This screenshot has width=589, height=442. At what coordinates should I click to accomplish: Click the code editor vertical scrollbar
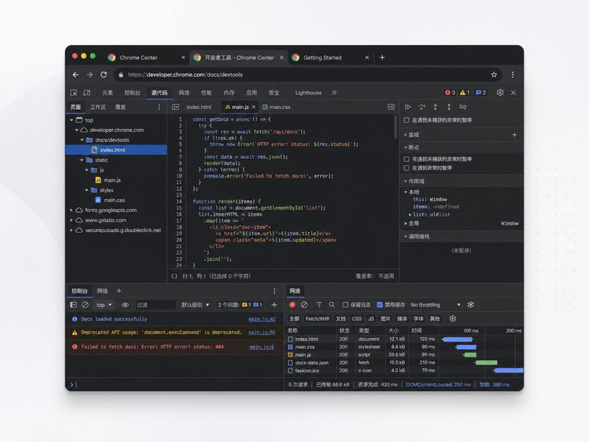tap(395, 127)
